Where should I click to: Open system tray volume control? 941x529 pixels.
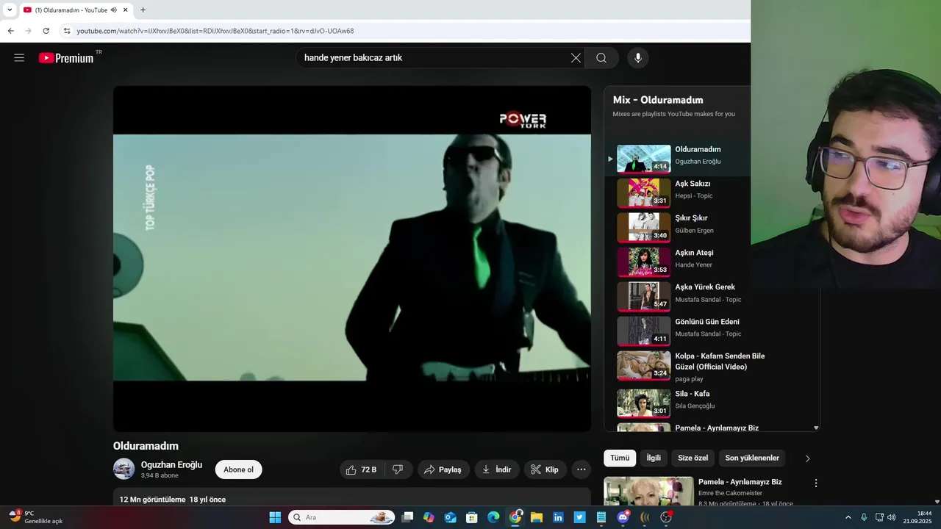click(892, 517)
